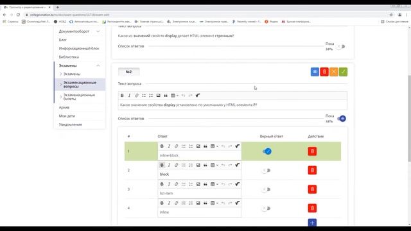Toggle show answers switch for question №2
Screen dimensions: 411x231
click(x=342, y=119)
